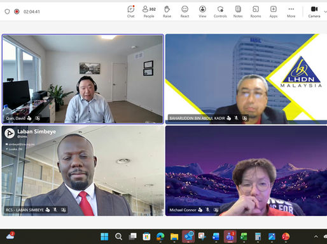Raise your hand in the meeting
Screen dimensions: 327x244
coord(167,11)
